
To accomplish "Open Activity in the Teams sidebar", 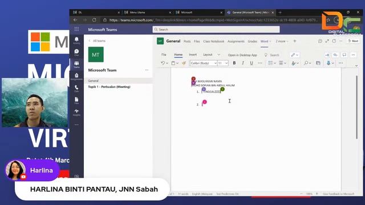I will tap(76, 40).
